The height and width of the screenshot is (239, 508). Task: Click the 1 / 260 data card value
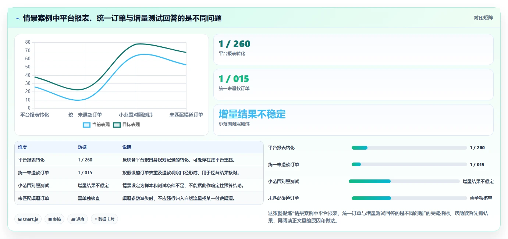tap(234, 44)
